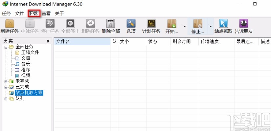Click the 开始 queue box icon
The width and height of the screenshot is (271, 131).
(172, 24)
